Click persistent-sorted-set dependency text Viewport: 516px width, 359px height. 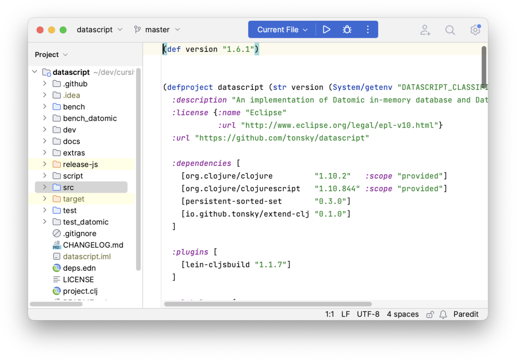tap(234, 201)
